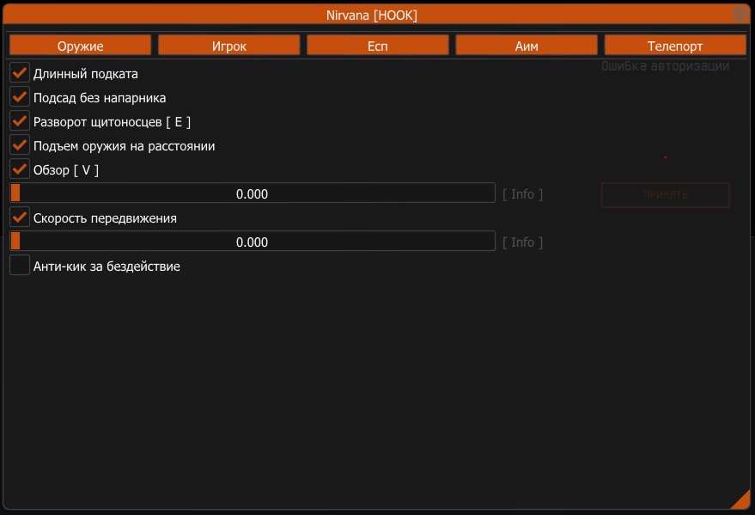Uncheck Подъем оружия на расстоянии
The width and height of the screenshot is (755, 515).
[20, 145]
